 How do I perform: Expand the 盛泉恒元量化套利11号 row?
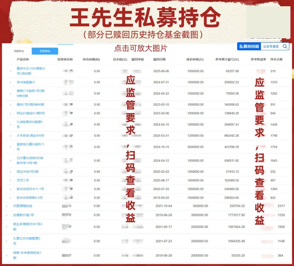tap(11, 147)
